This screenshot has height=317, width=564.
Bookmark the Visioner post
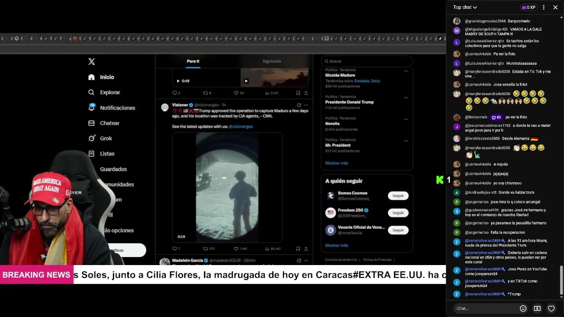click(298, 249)
